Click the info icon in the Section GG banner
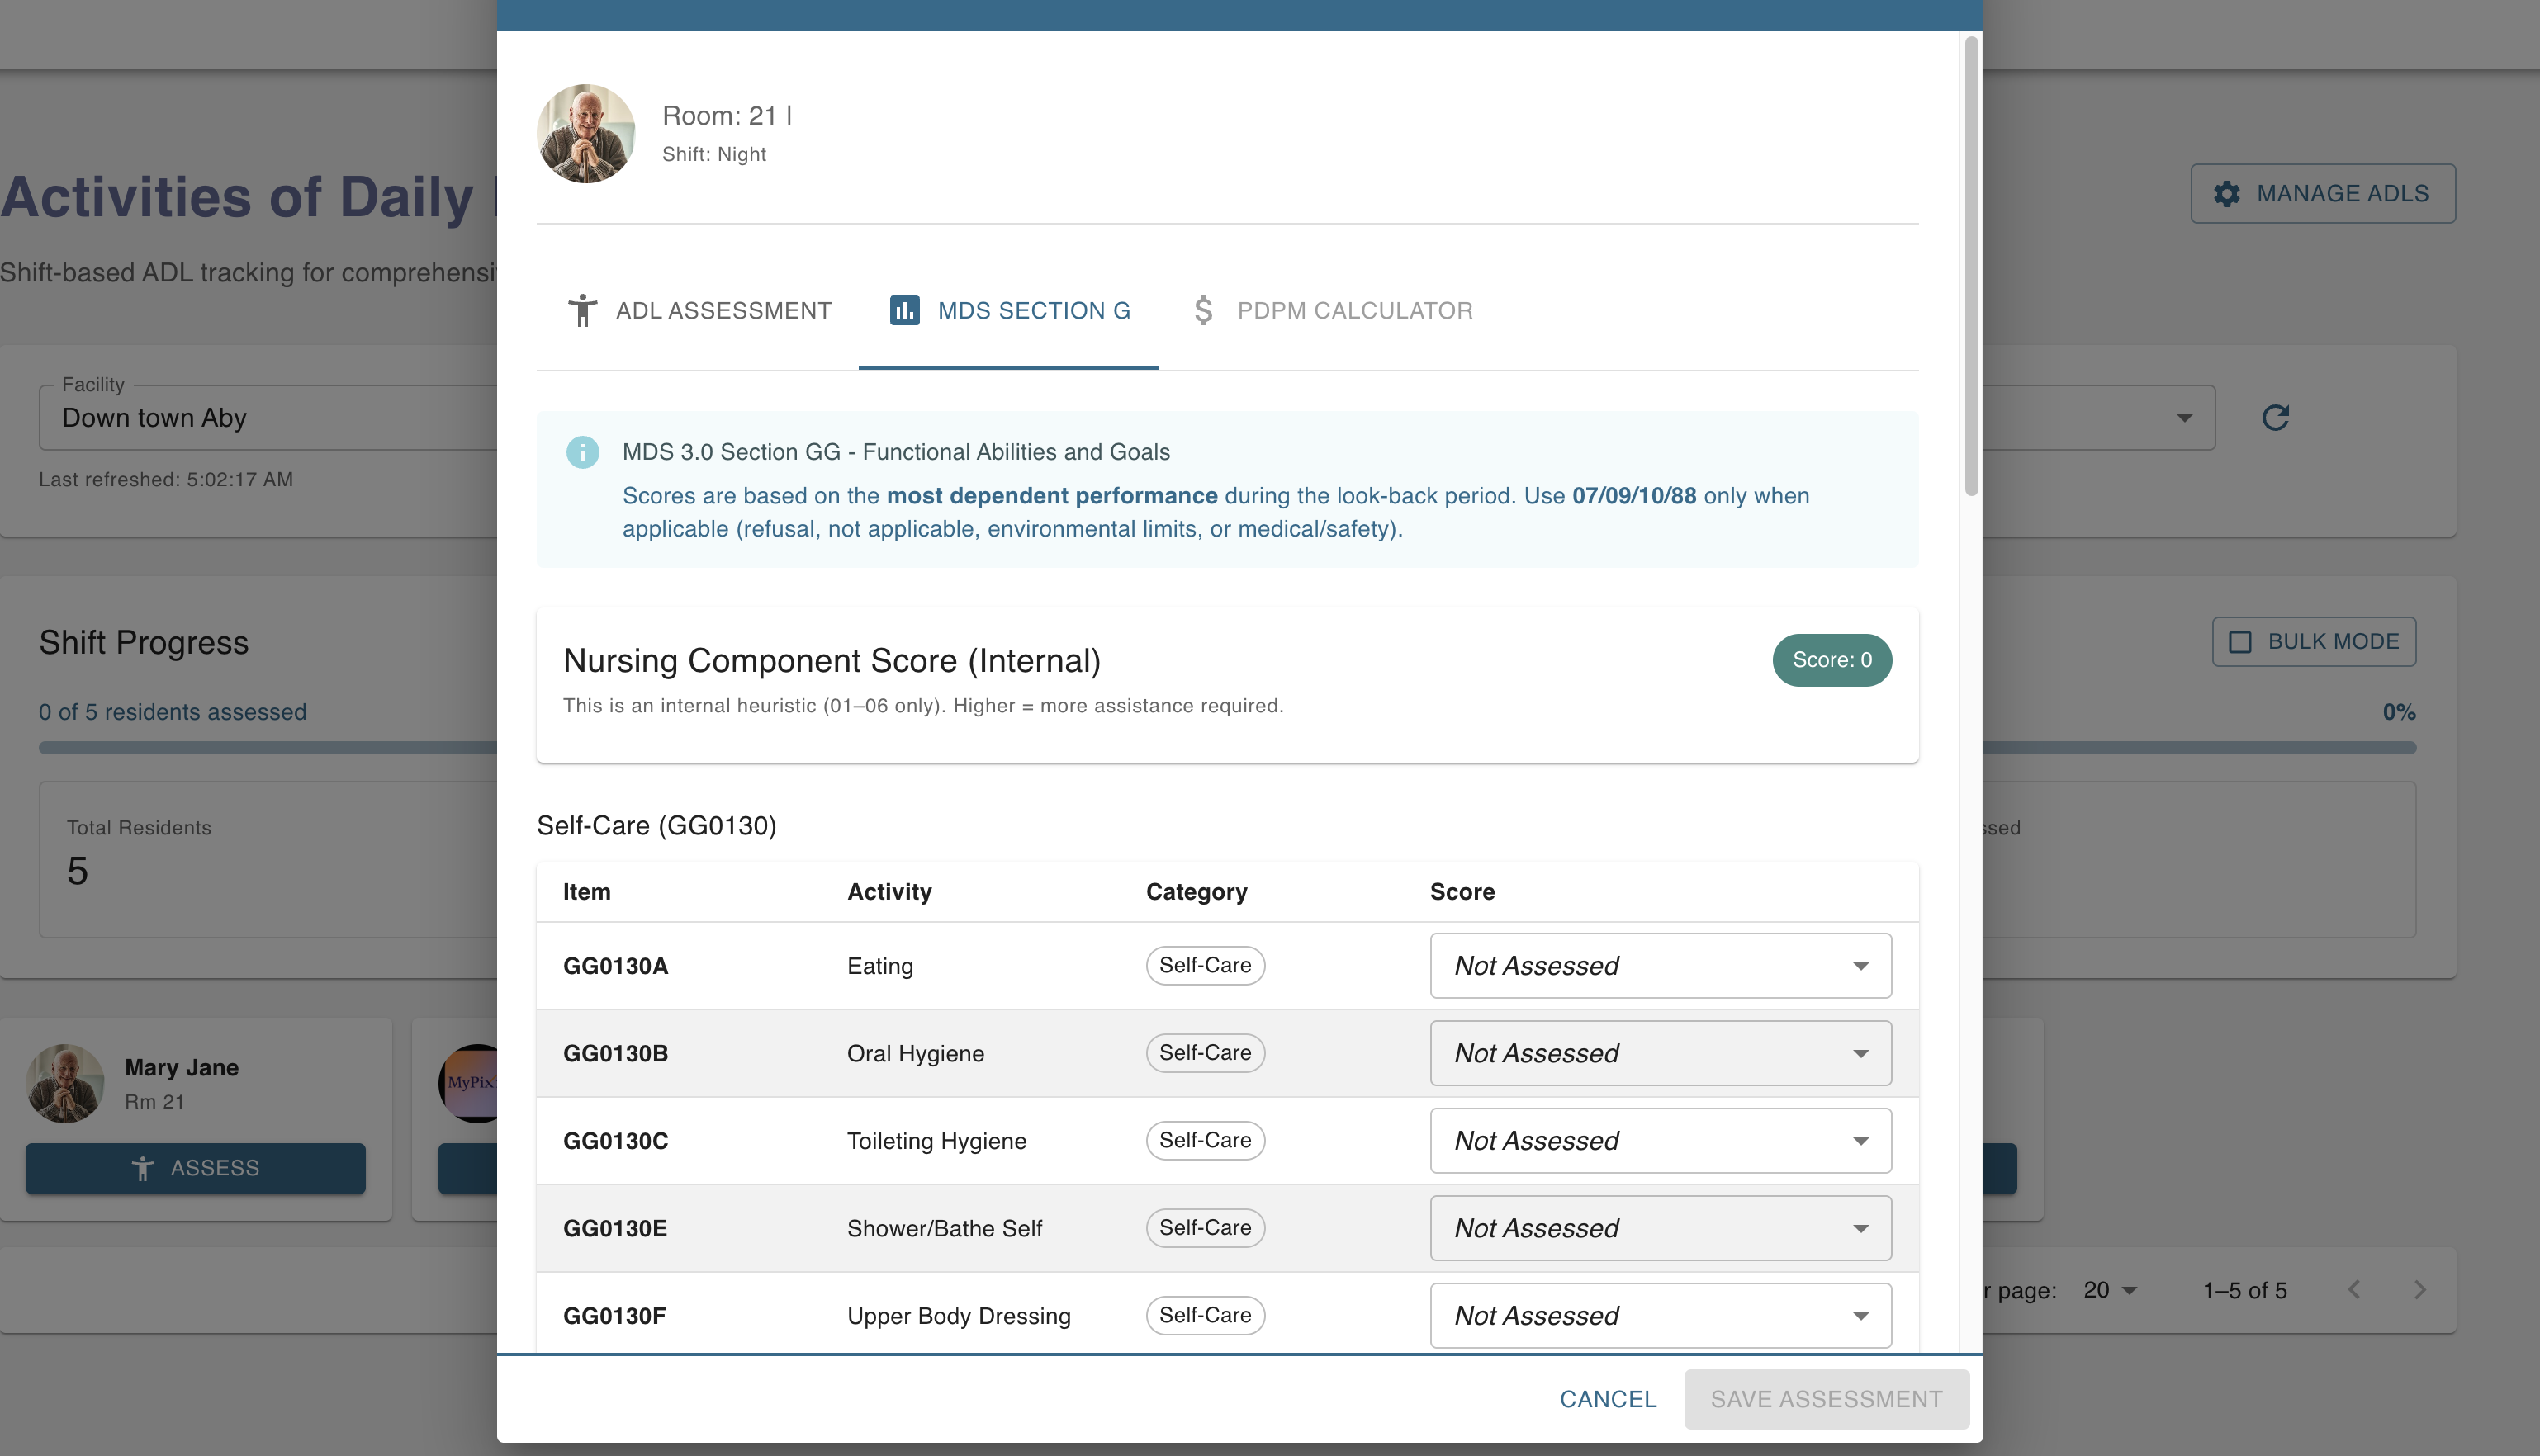 [583, 452]
